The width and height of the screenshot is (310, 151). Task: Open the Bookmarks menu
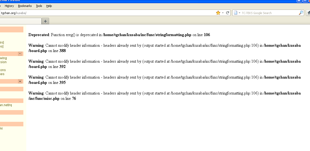click(25, 6)
